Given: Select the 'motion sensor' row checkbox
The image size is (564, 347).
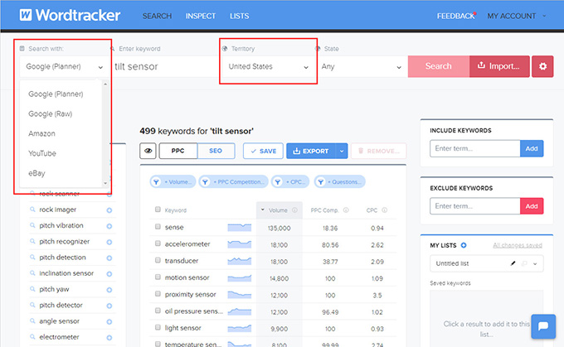Looking at the screenshot, I should [x=158, y=277].
